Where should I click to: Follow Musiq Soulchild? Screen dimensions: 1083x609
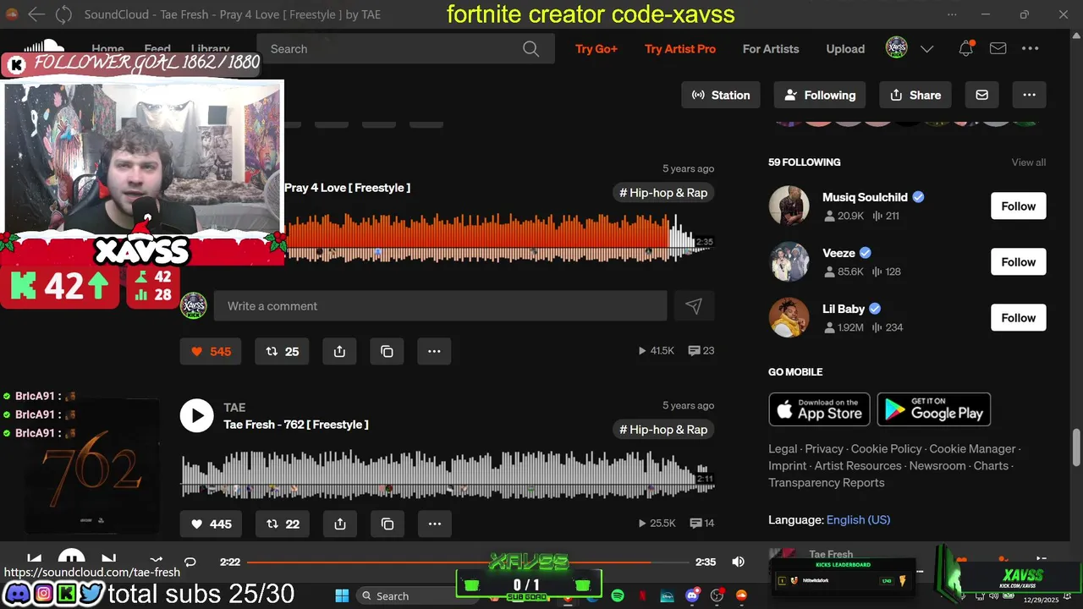point(1019,206)
